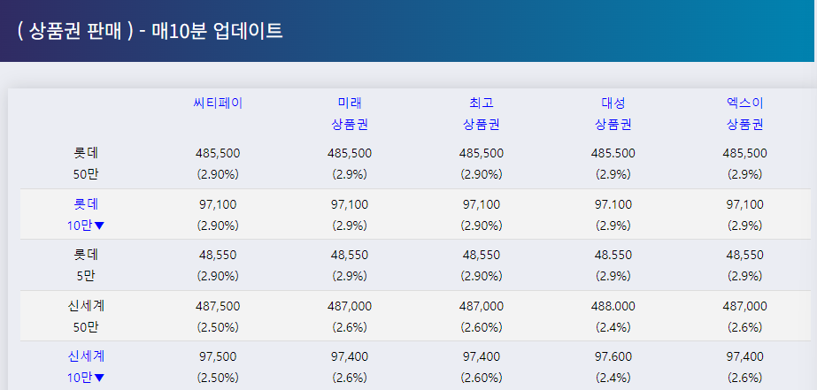
Task: Select 미래 price 48,550 for 롯데 5만
Action: [350, 256]
